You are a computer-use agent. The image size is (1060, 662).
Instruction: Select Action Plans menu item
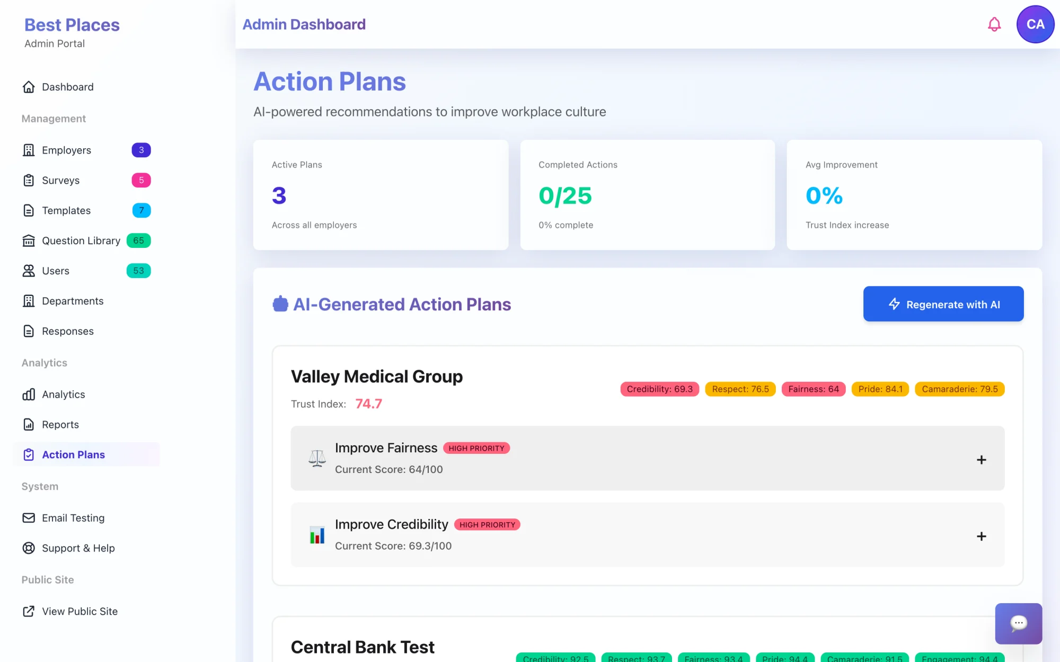coord(86,455)
